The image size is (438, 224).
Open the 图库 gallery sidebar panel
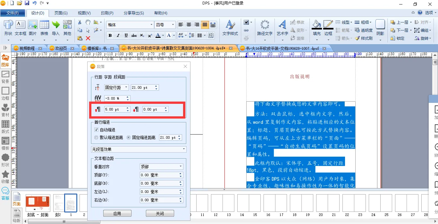5,61
